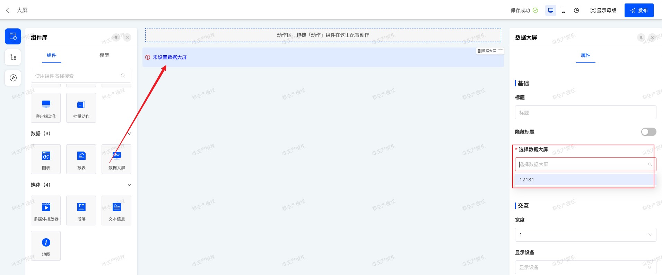This screenshot has width=662, height=275.
Task: Collapse the 媒体 (4) section
Action: point(129,185)
